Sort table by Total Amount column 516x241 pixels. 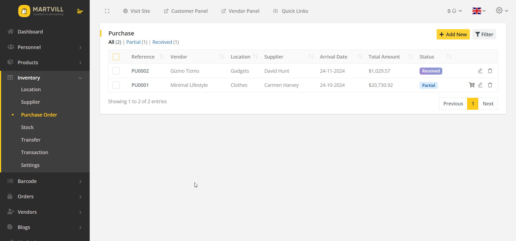tap(384, 57)
